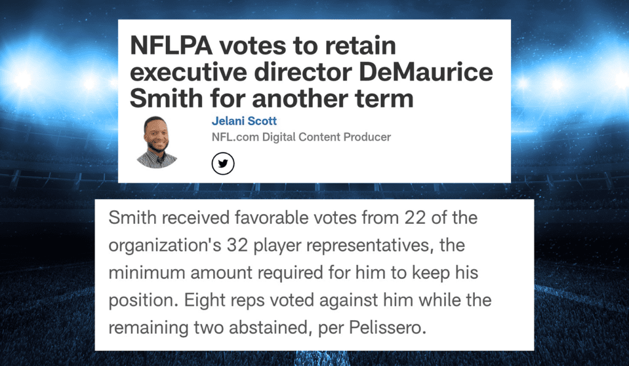Open Jelani Scott's author page link
The width and height of the screenshot is (629, 366).
(244, 121)
